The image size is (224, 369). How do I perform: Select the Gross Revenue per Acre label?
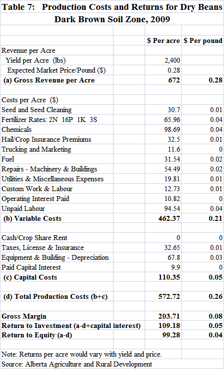(49, 80)
